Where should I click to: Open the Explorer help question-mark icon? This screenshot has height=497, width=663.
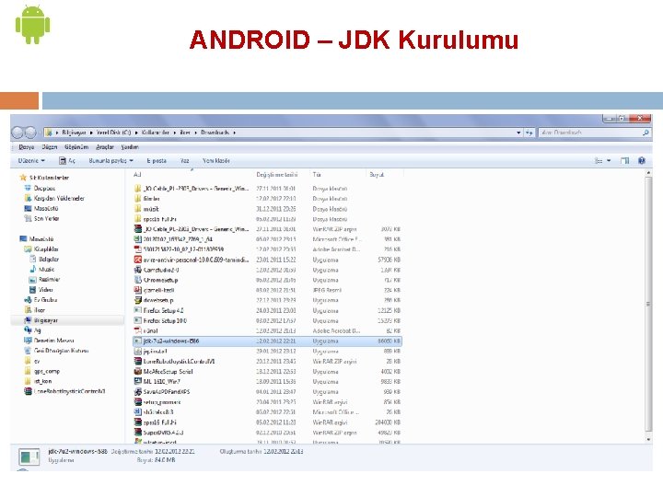642,160
